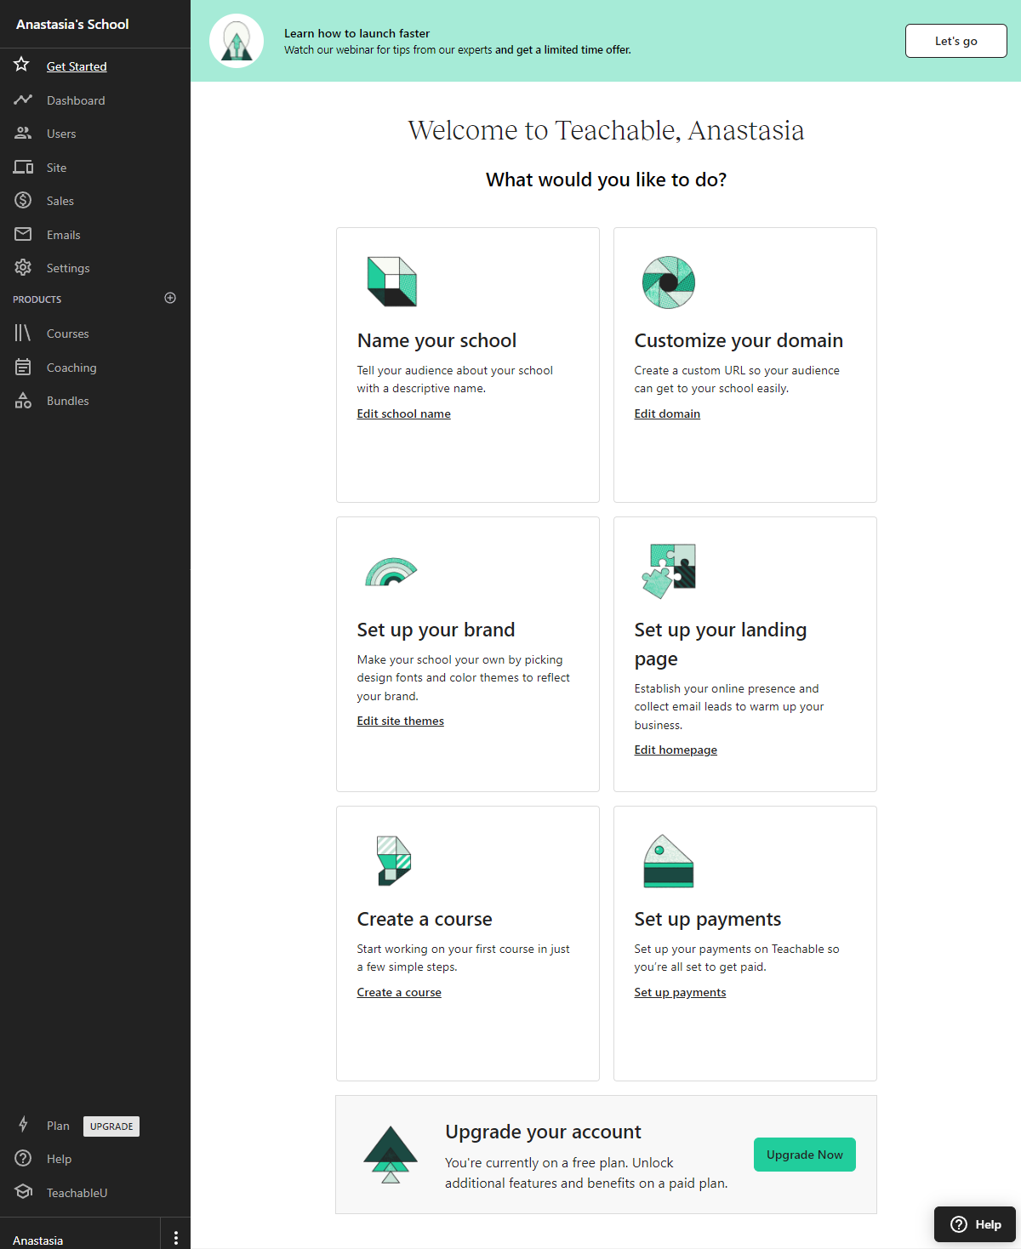The image size is (1021, 1249).
Task: Click the UPGRADE badge next to Plan
Action: (111, 1126)
